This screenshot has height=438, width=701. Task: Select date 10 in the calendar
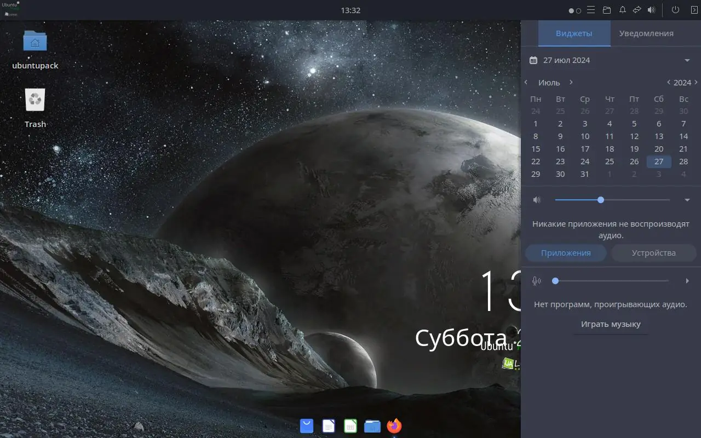click(x=585, y=136)
